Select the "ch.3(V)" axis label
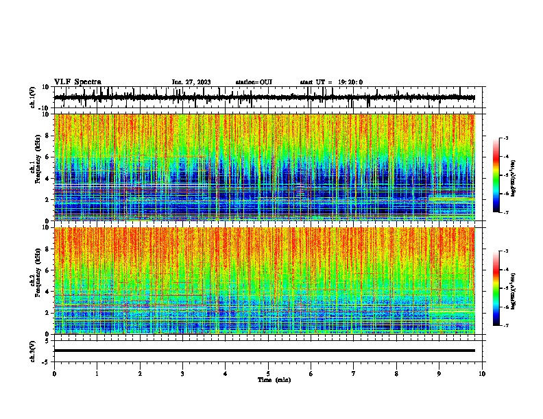Screen dimensions: 543x419 pos(33,351)
